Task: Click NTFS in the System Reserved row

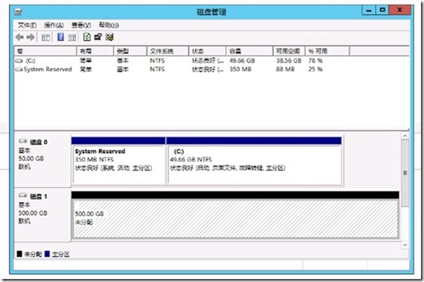Action: 157,69
